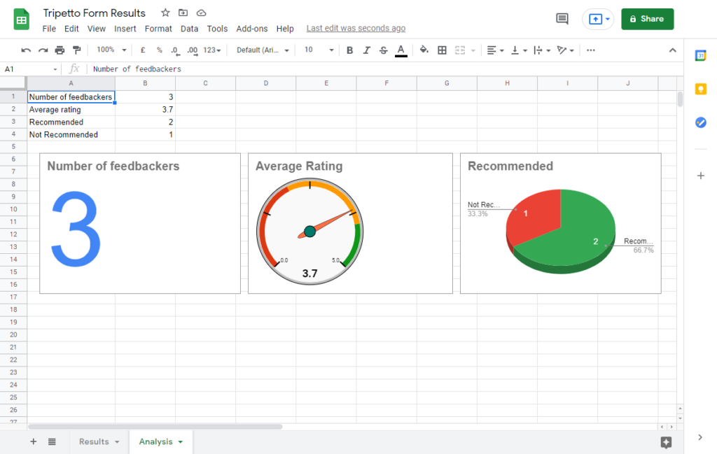Screen dimensions: 717x454
Task: Open the font size dropdown
Action: click(x=319, y=50)
